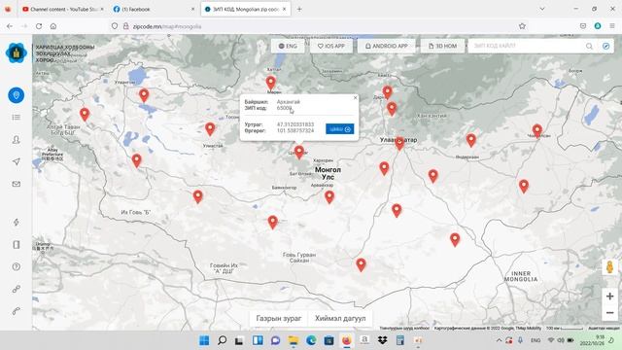This screenshot has height=350, width=622.
Task: Select the Мөрөн map pin in the north
Action: (270, 83)
